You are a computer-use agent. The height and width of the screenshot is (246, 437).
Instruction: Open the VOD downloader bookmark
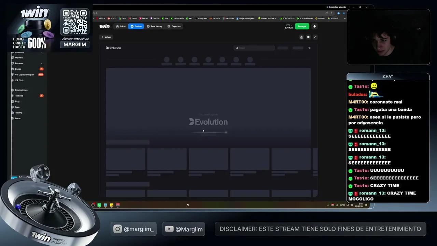(305, 18)
